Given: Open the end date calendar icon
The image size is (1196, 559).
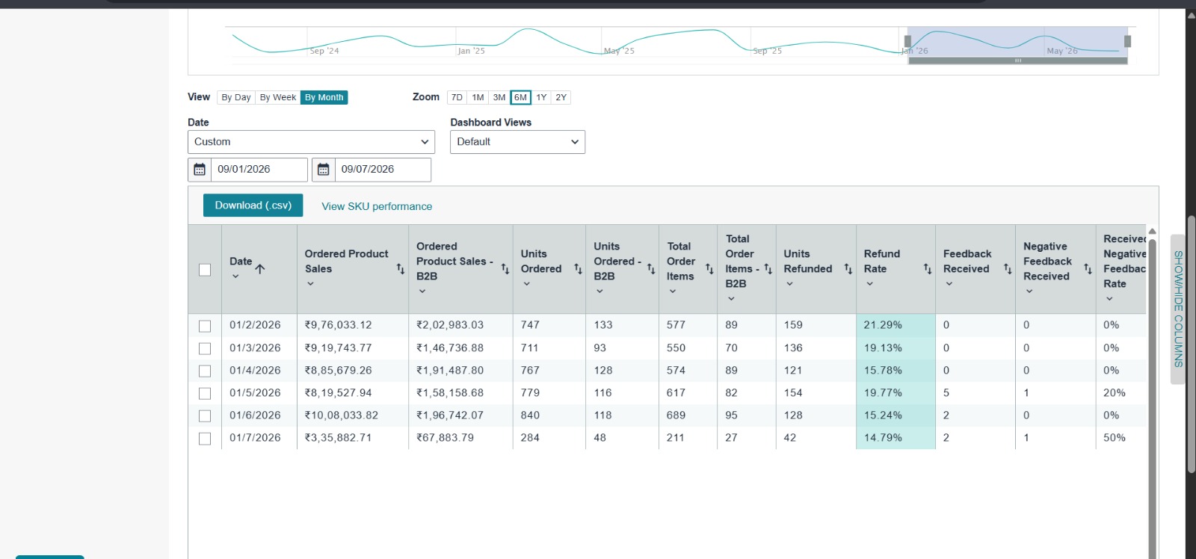Looking at the screenshot, I should pyautogui.click(x=323, y=170).
